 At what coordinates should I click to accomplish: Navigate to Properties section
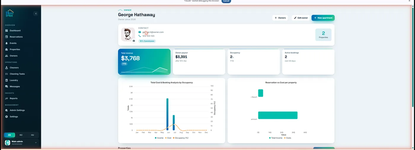pyautogui.click(x=21, y=50)
